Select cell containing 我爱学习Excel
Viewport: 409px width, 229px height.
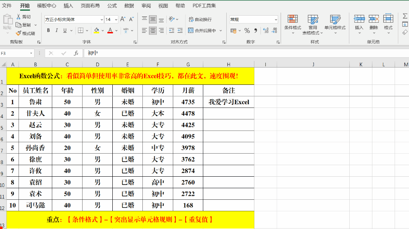229,102
